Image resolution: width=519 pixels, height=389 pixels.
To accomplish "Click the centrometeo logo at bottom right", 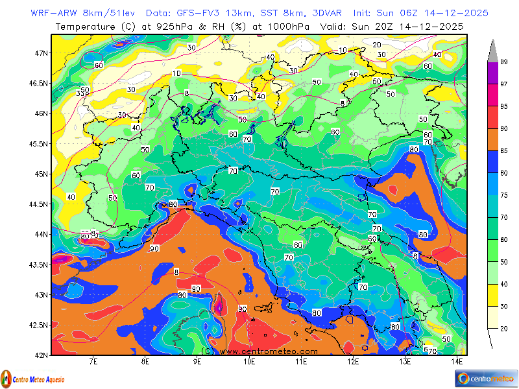I will click(485, 377).
